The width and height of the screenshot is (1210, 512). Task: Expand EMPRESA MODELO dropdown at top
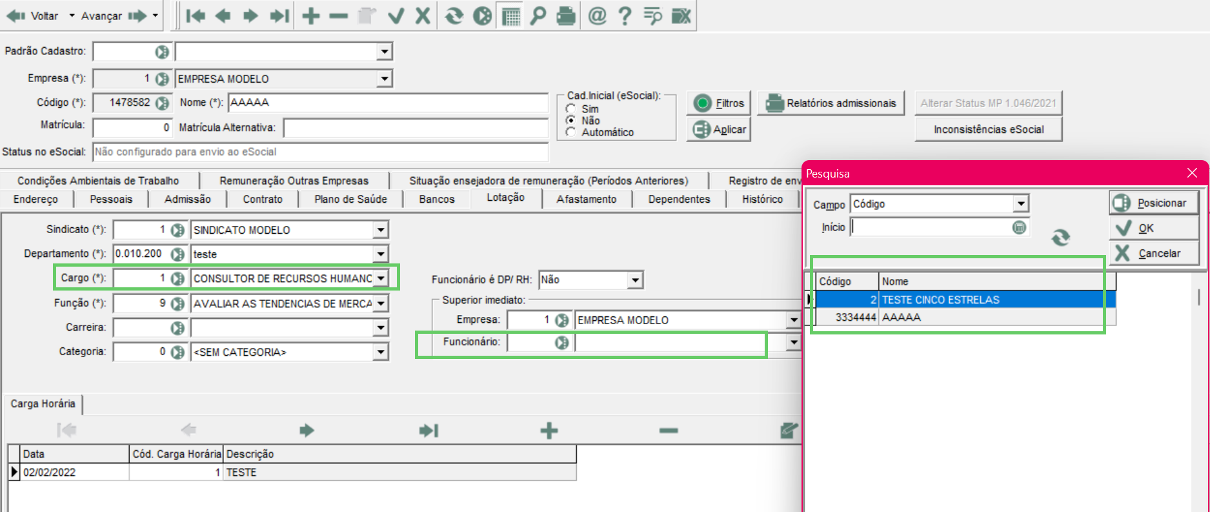tap(384, 79)
